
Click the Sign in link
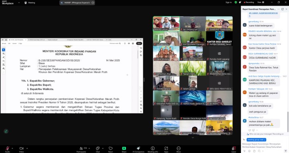228,2
